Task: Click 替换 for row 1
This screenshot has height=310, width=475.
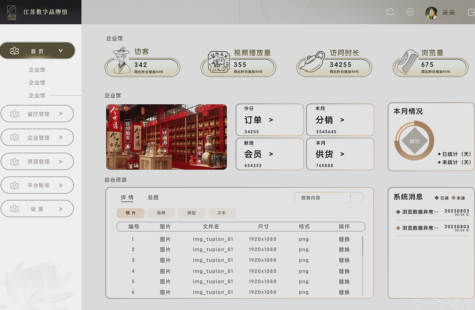Action: tap(344, 239)
